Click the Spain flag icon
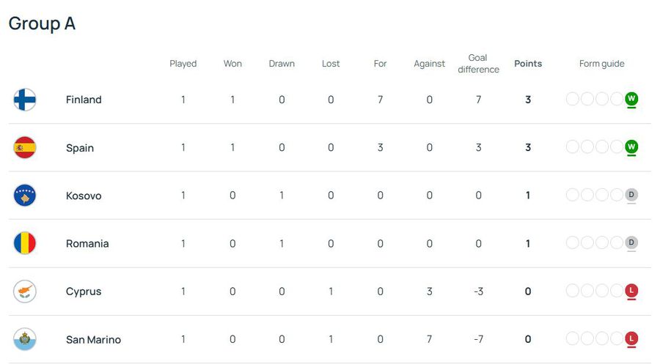660x364 pixels. tap(25, 147)
